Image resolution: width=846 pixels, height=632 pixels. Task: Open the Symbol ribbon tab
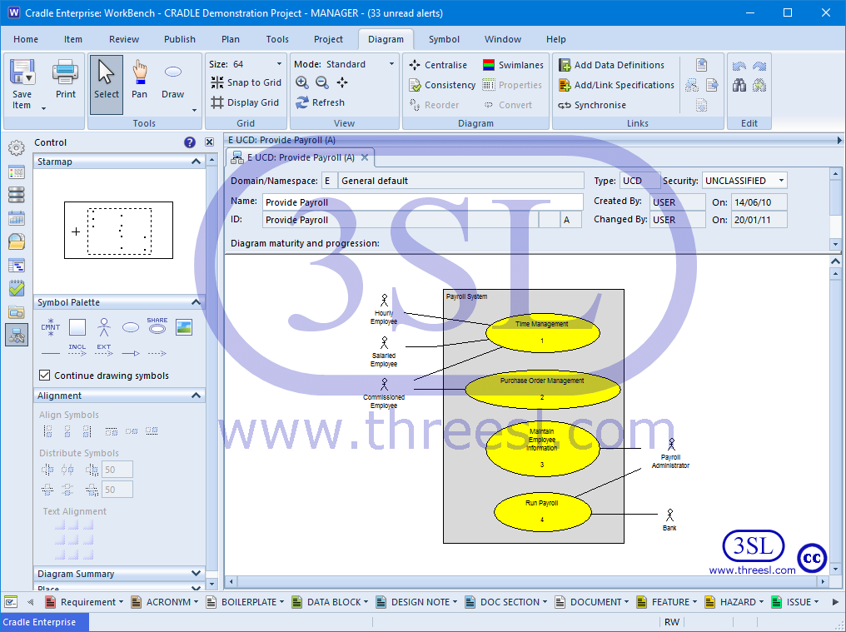[x=444, y=39]
